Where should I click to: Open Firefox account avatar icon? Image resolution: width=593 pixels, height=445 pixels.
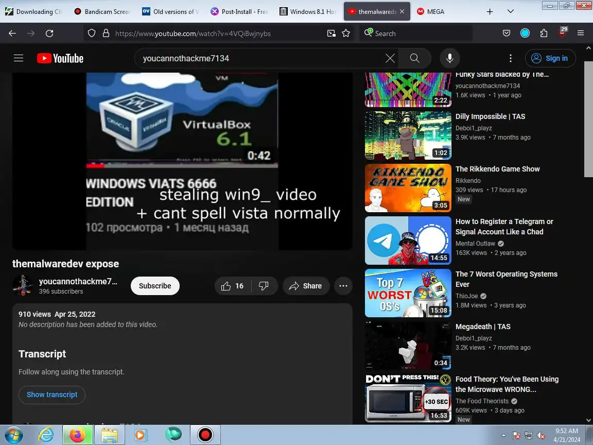tap(525, 33)
